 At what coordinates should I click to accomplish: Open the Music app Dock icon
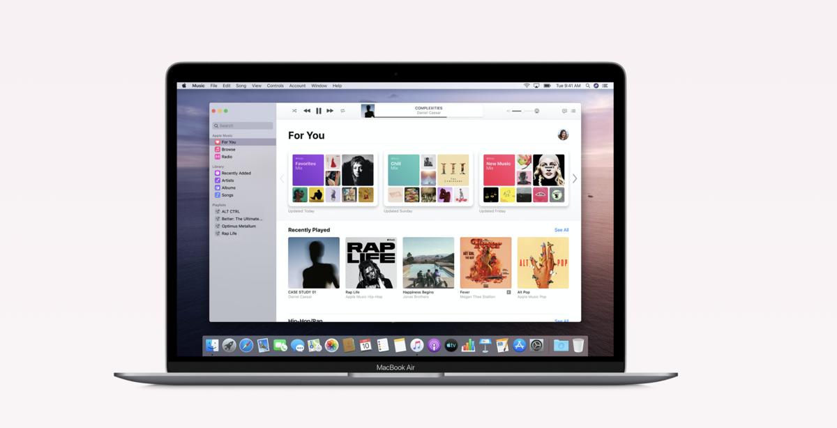(417, 345)
